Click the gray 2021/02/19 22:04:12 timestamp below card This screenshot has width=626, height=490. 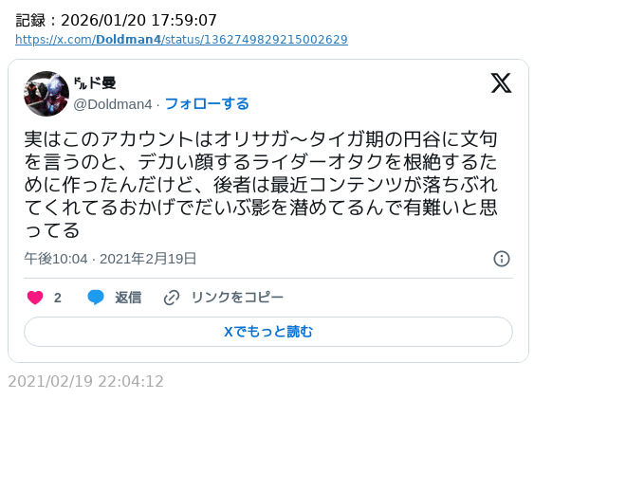pos(85,382)
